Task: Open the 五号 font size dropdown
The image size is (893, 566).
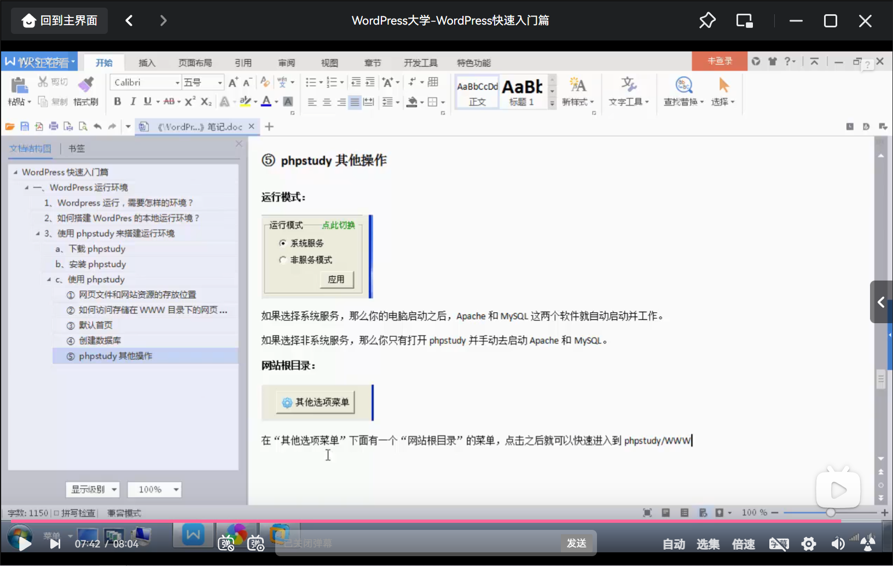Action: (x=220, y=83)
